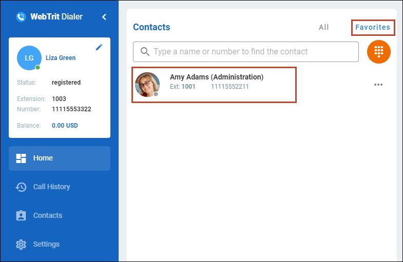Switch to the All contacts tab

[x=324, y=27]
